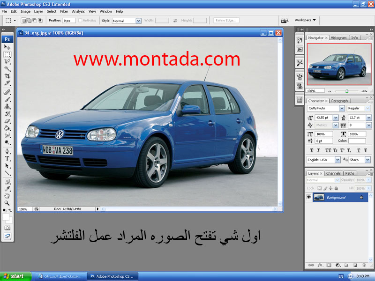375x281 pixels.
Task: Open the CuttyFruty font family dropdown
Action: (x=342, y=108)
